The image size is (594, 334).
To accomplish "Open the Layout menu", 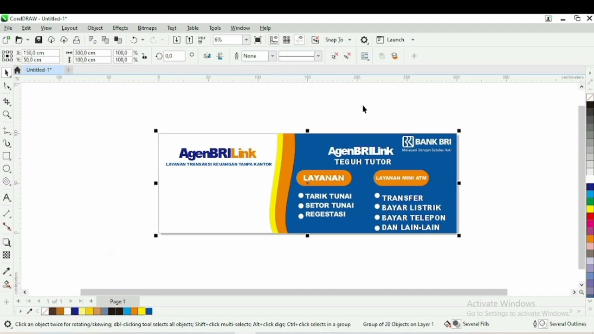I will pyautogui.click(x=69, y=28).
